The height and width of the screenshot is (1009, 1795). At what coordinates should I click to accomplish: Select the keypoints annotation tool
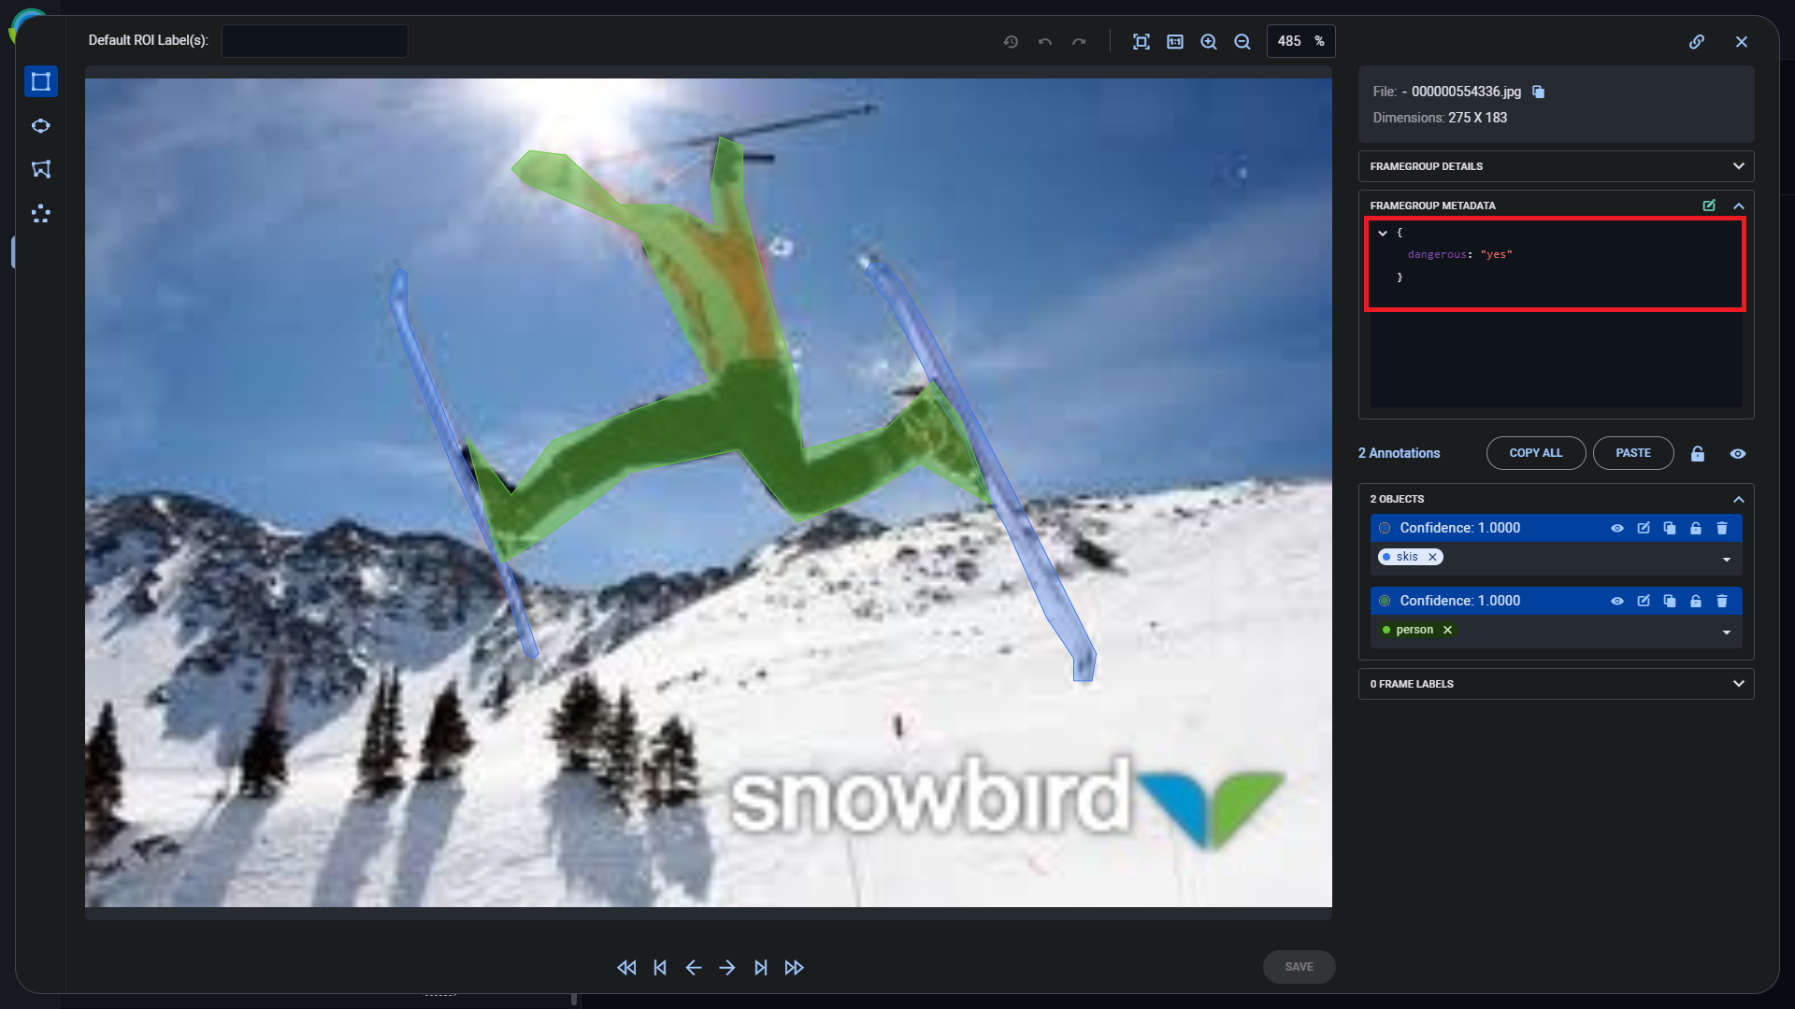41,214
